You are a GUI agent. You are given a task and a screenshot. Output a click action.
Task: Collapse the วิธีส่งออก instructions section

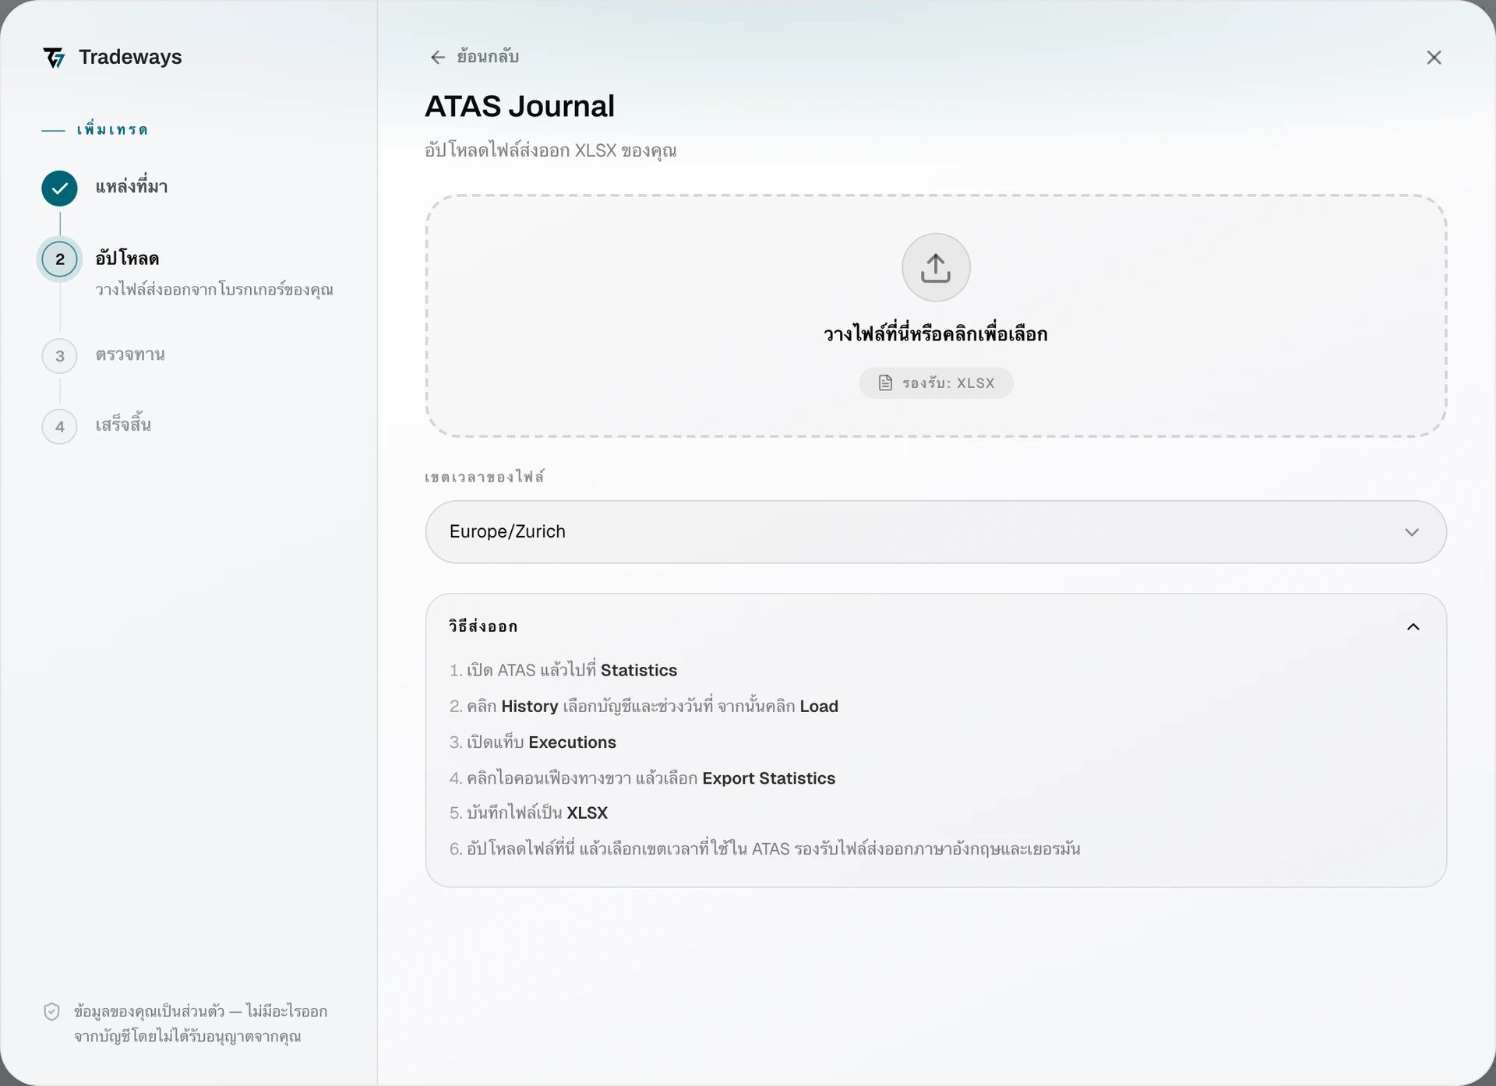point(1413,627)
